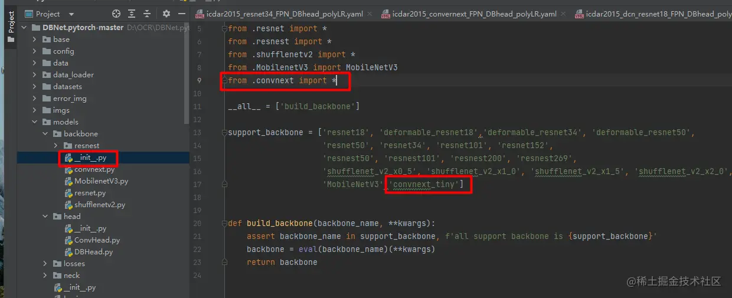Click the build_backbone function name on line 20
The image size is (732, 298).
(279, 223)
